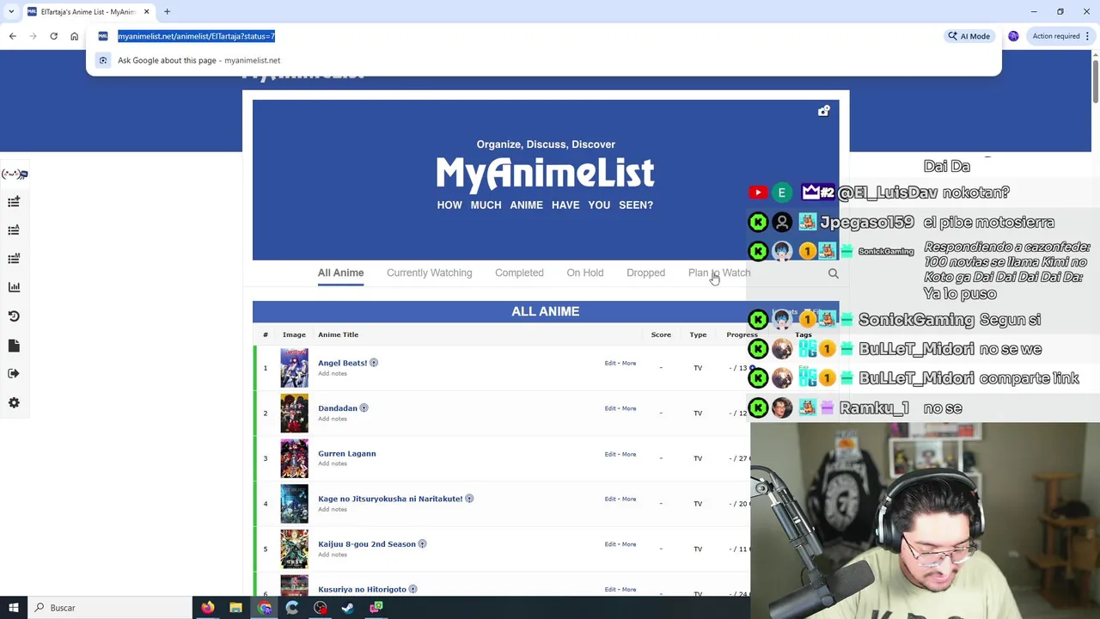Go back with the browser back arrow

click(12, 36)
